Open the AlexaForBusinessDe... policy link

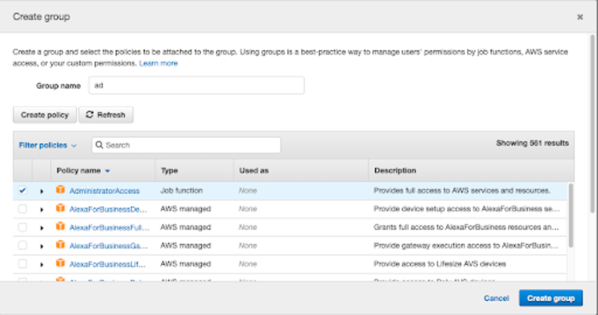click(x=108, y=210)
